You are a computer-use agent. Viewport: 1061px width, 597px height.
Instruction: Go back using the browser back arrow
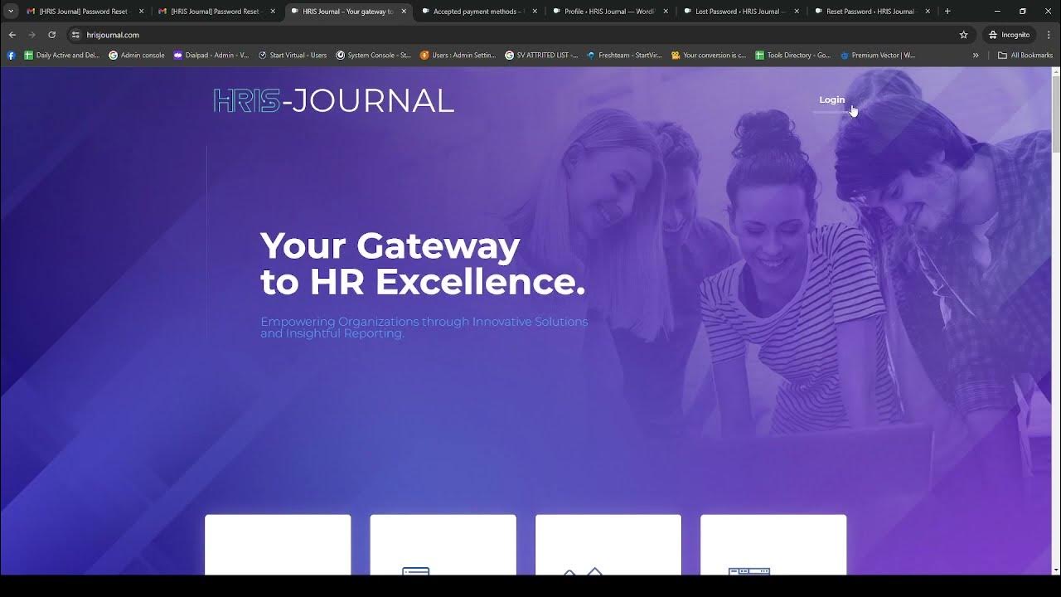[12, 35]
